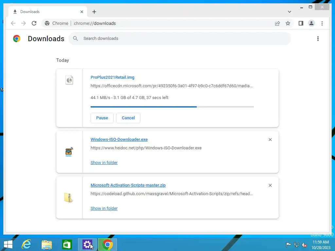The width and height of the screenshot is (335, 251).
Task: Cancel the ProPlus2021Retail.img download
Action: (x=128, y=118)
